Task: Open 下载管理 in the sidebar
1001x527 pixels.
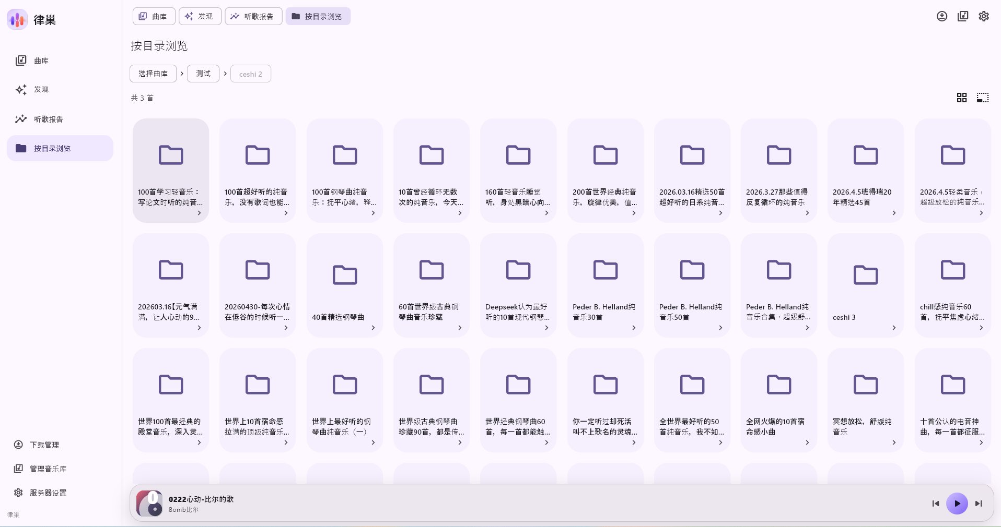Action: [x=60, y=445]
